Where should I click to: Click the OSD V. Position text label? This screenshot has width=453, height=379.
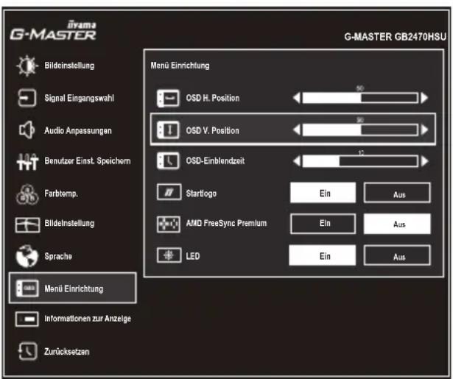click(213, 130)
